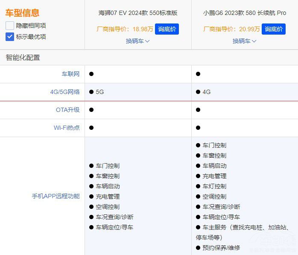Click the 18.98万 manufacturer price
The height and width of the screenshot is (255, 298).
click(143, 29)
